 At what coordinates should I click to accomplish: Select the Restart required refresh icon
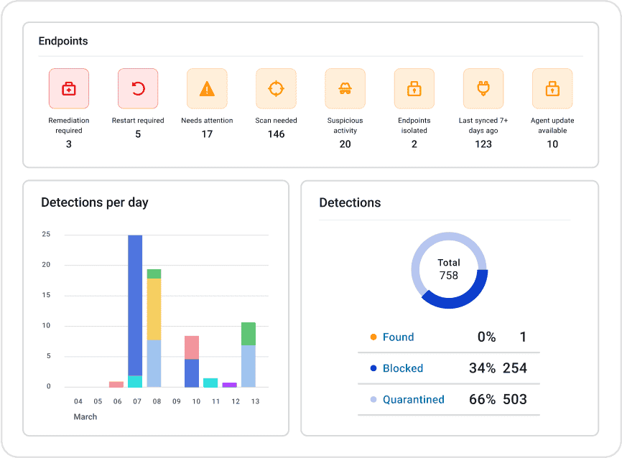coord(137,88)
